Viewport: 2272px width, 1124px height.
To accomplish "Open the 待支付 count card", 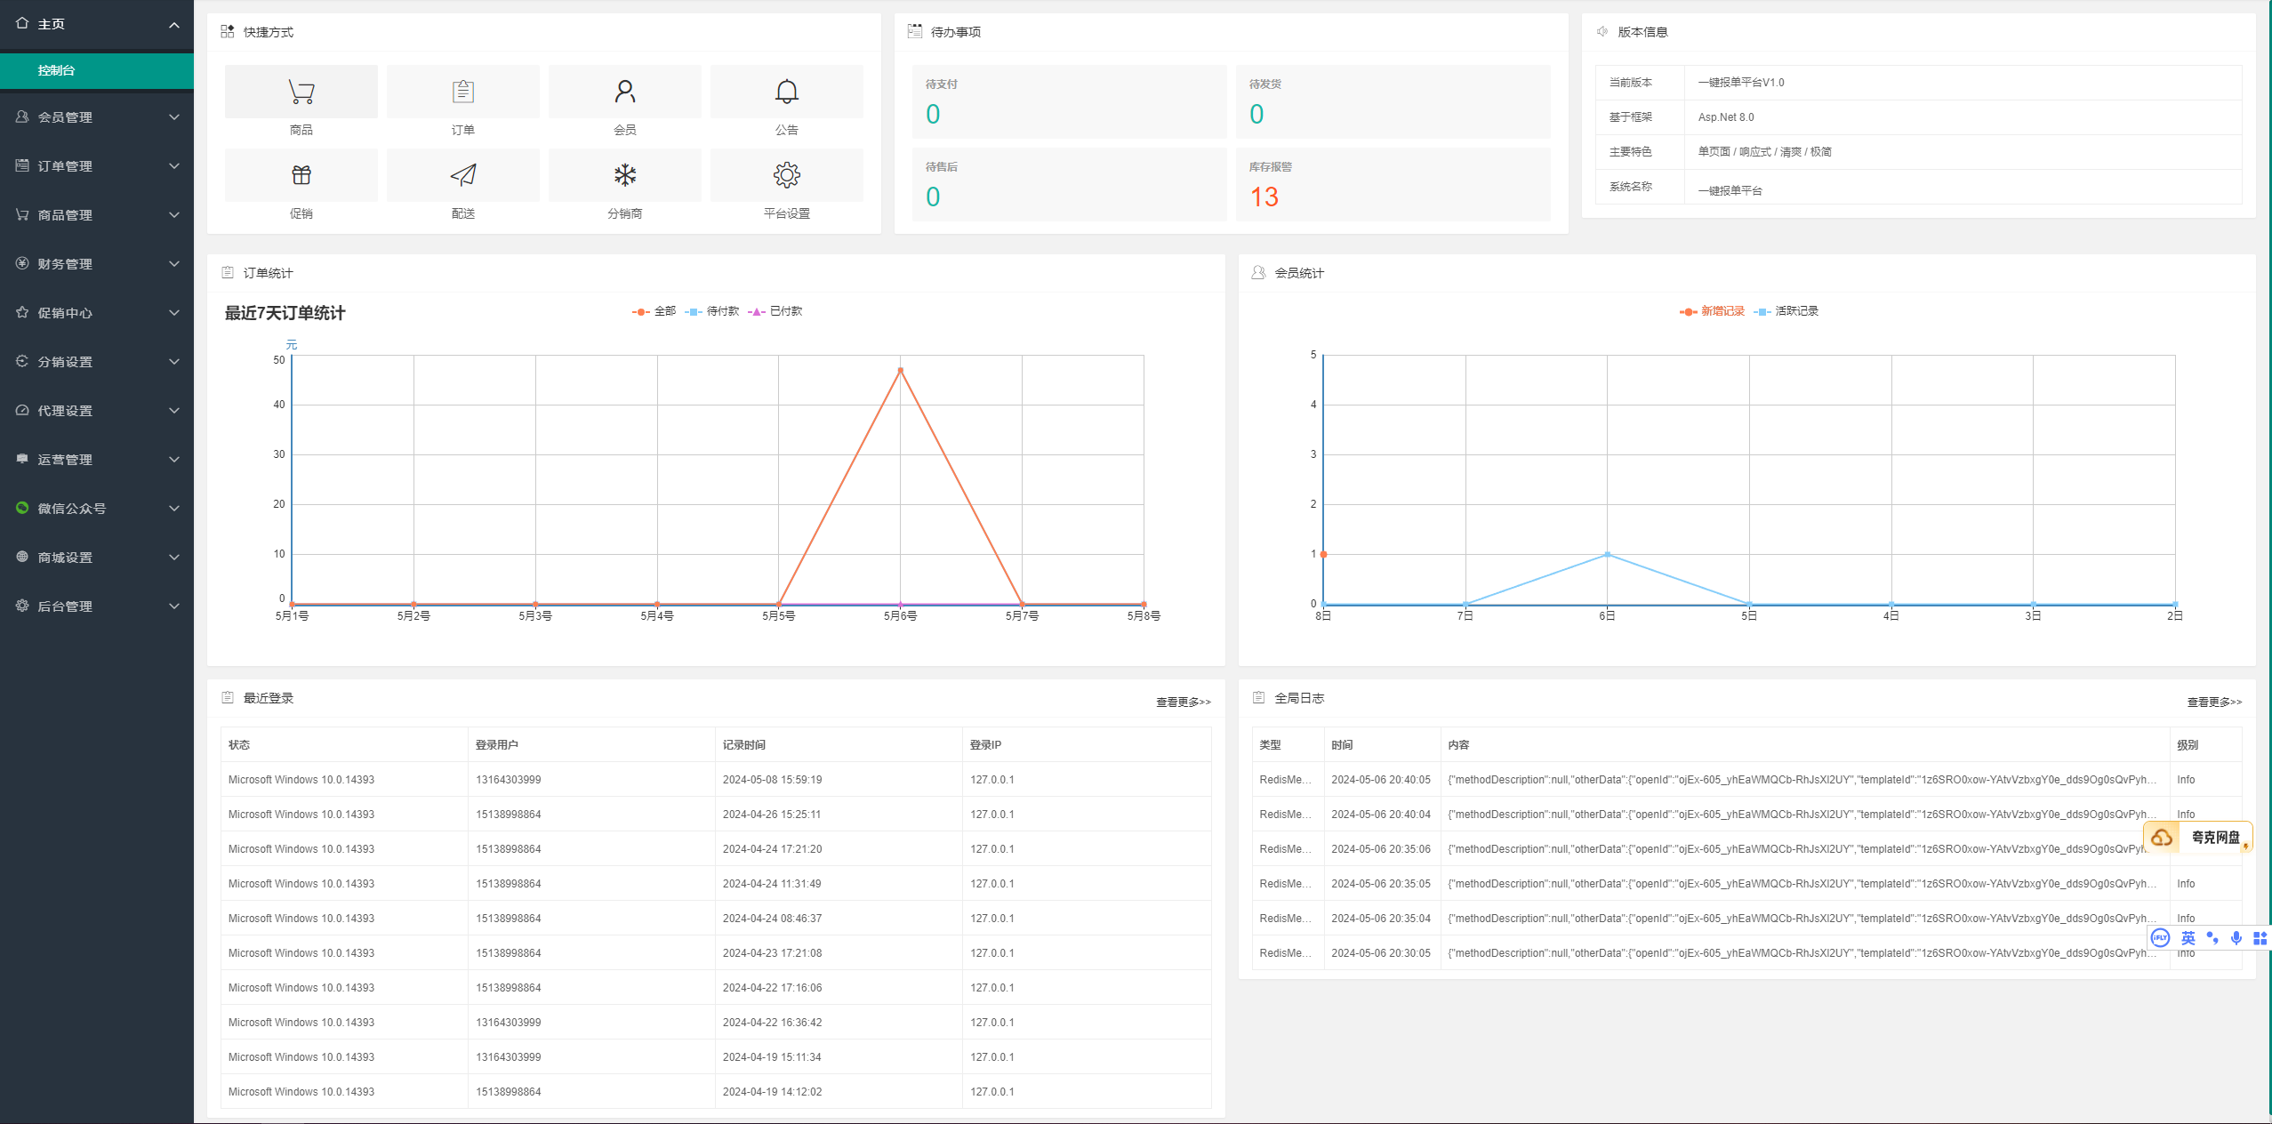I will click(x=1069, y=101).
